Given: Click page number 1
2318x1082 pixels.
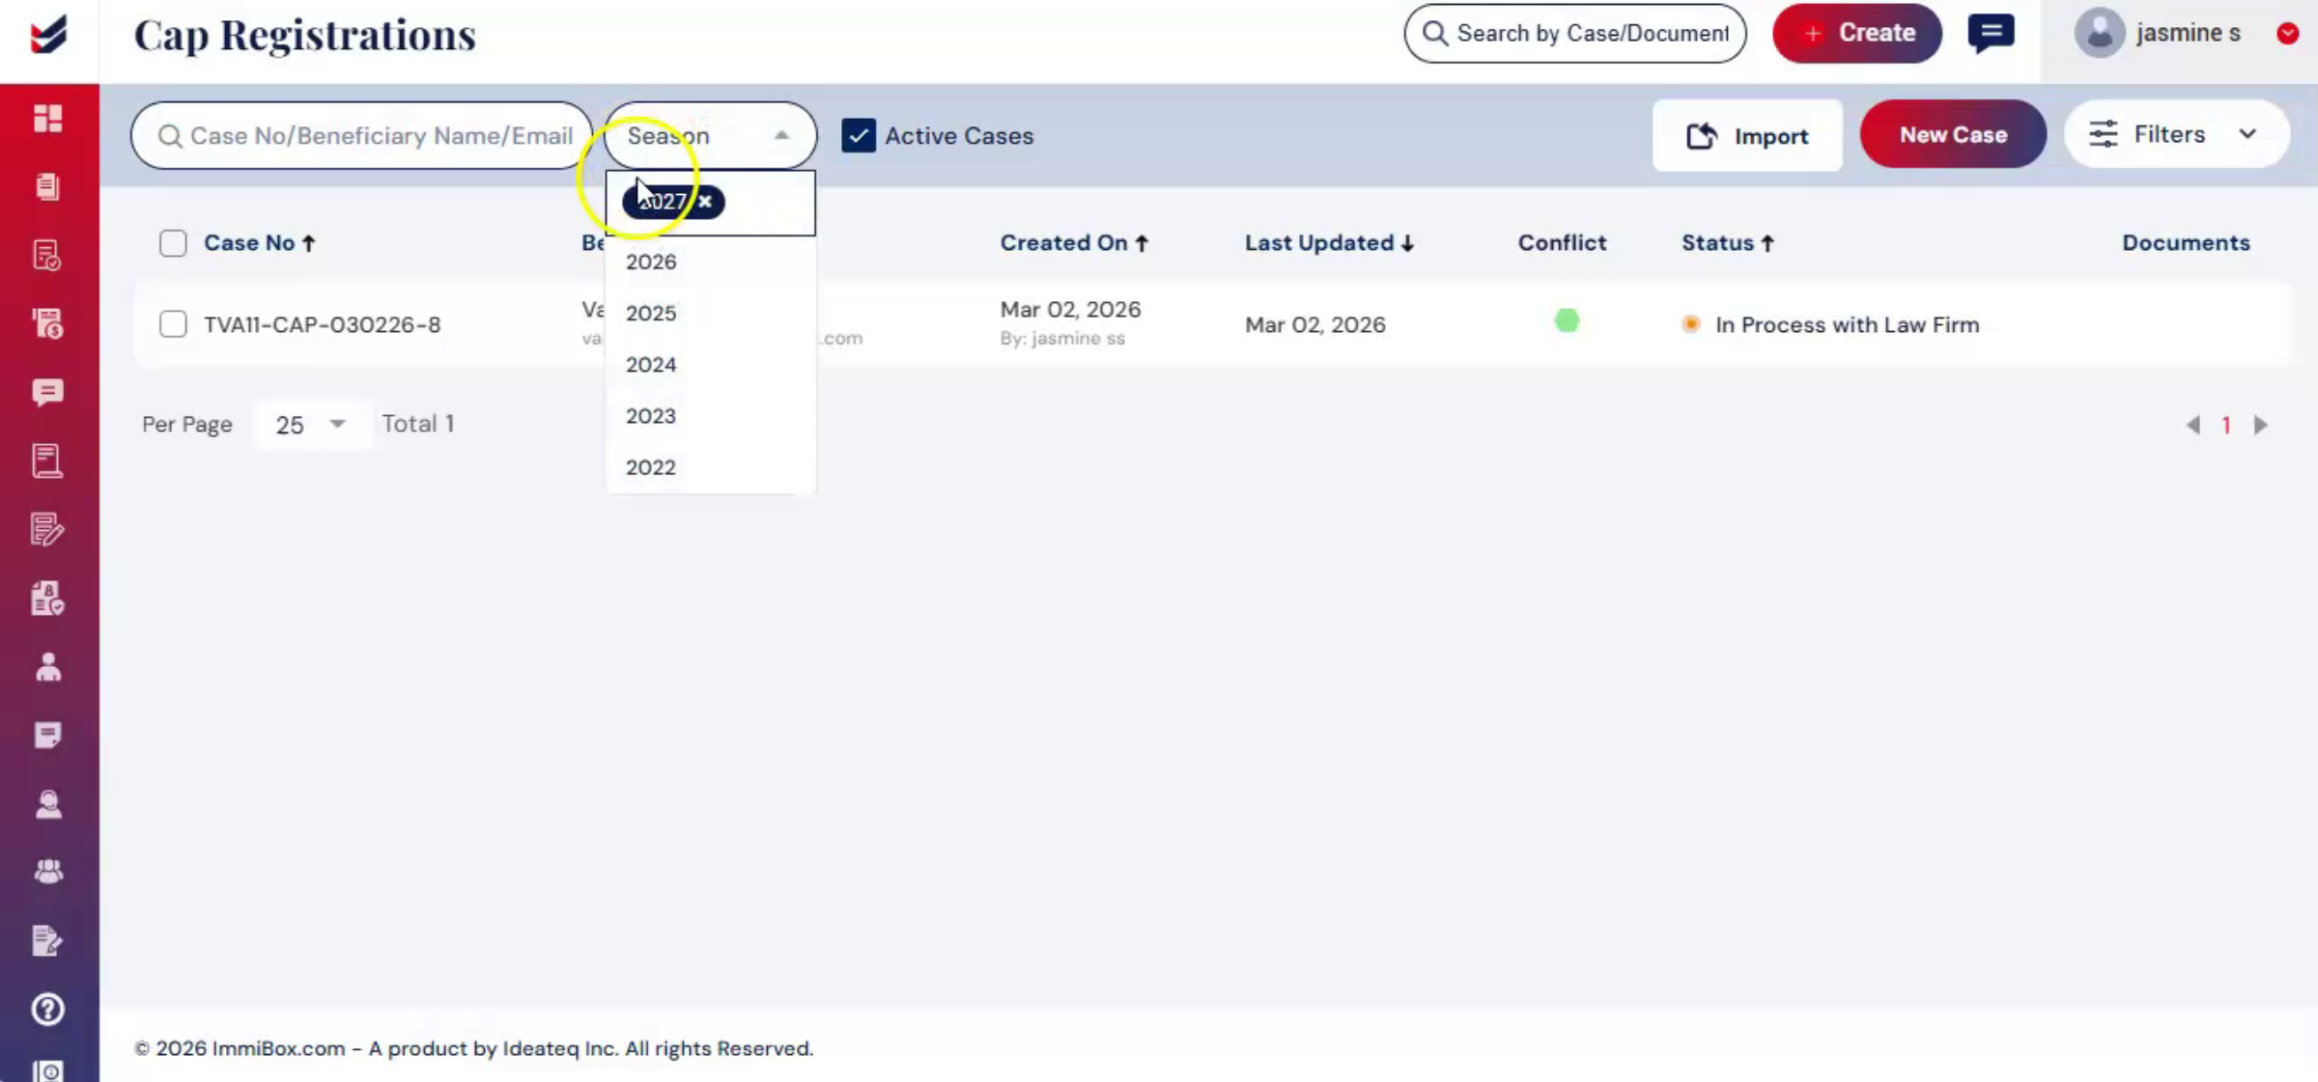Looking at the screenshot, I should click(x=2226, y=425).
